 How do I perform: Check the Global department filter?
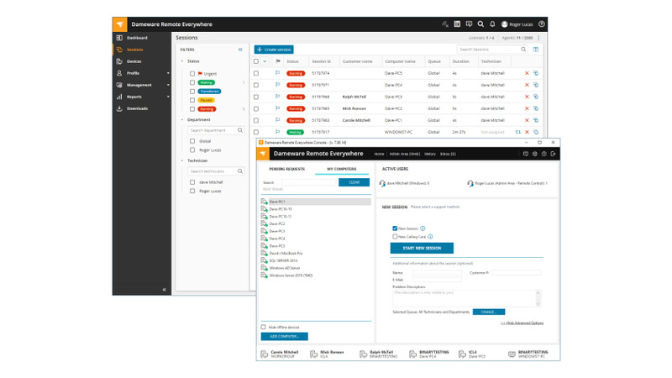tap(192, 141)
